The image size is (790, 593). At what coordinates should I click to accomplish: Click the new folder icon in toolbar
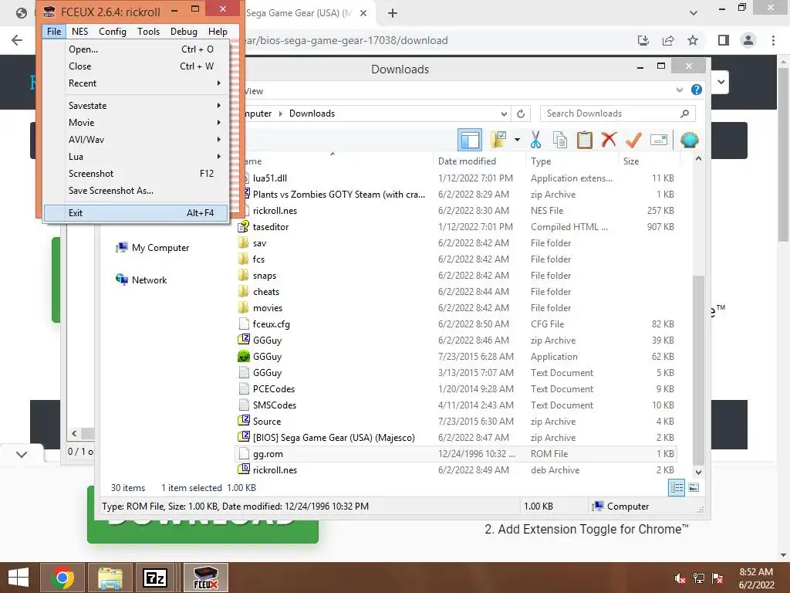pos(499,140)
